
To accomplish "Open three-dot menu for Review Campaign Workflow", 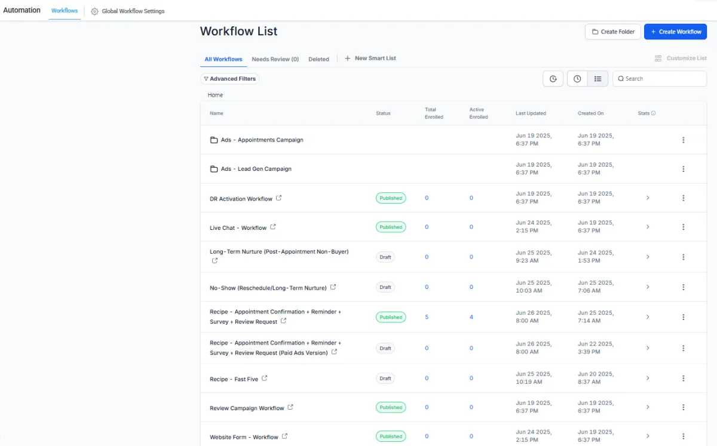I will click(684, 407).
